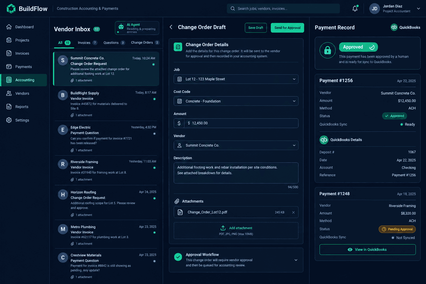The height and width of the screenshot is (284, 426).
Task: Open Vendors in the sidebar
Action: (24, 93)
